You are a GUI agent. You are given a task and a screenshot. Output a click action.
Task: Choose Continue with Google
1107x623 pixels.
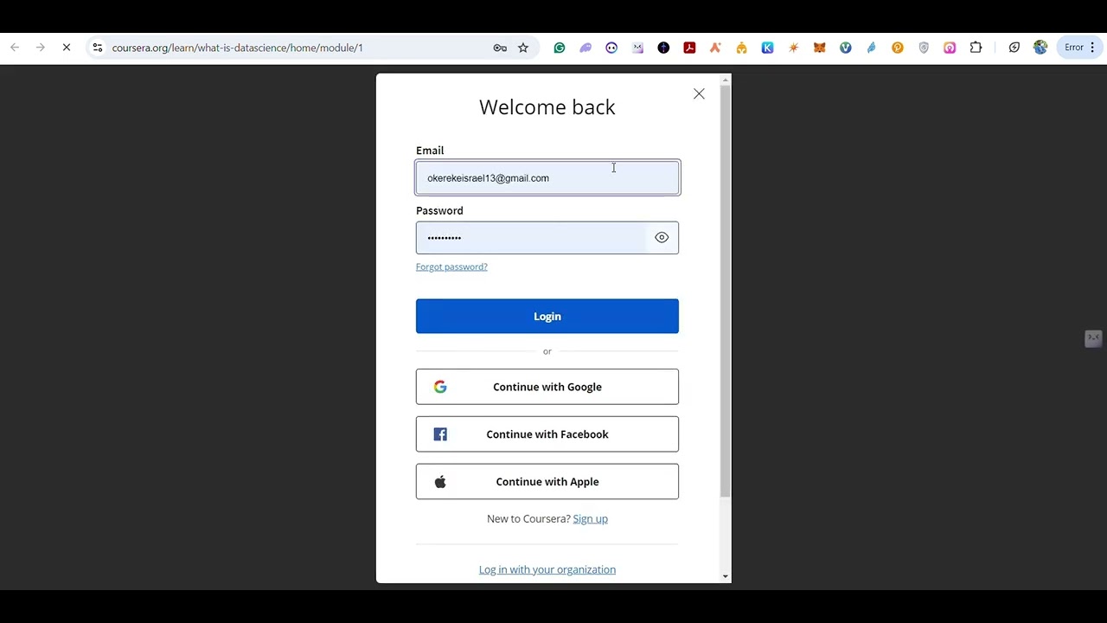(547, 387)
